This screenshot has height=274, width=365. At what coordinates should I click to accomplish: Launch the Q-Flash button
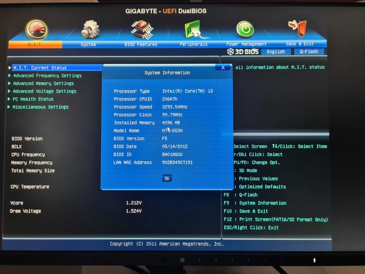[309, 51]
